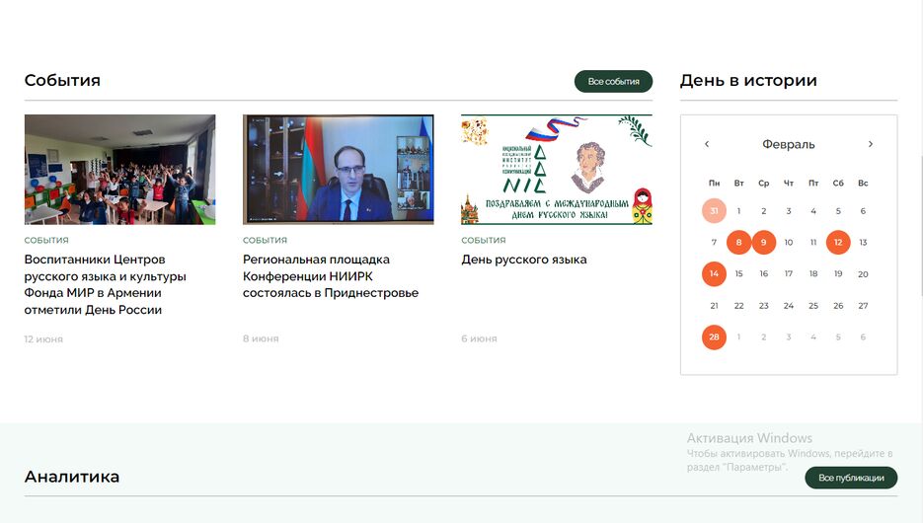Select highlighted date 28 in calendar
The image size is (923, 523).
pos(714,337)
